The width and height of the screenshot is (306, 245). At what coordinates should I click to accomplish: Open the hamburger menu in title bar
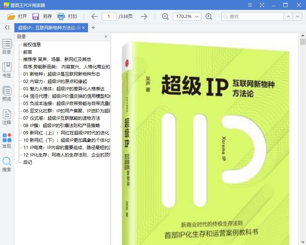250,5
